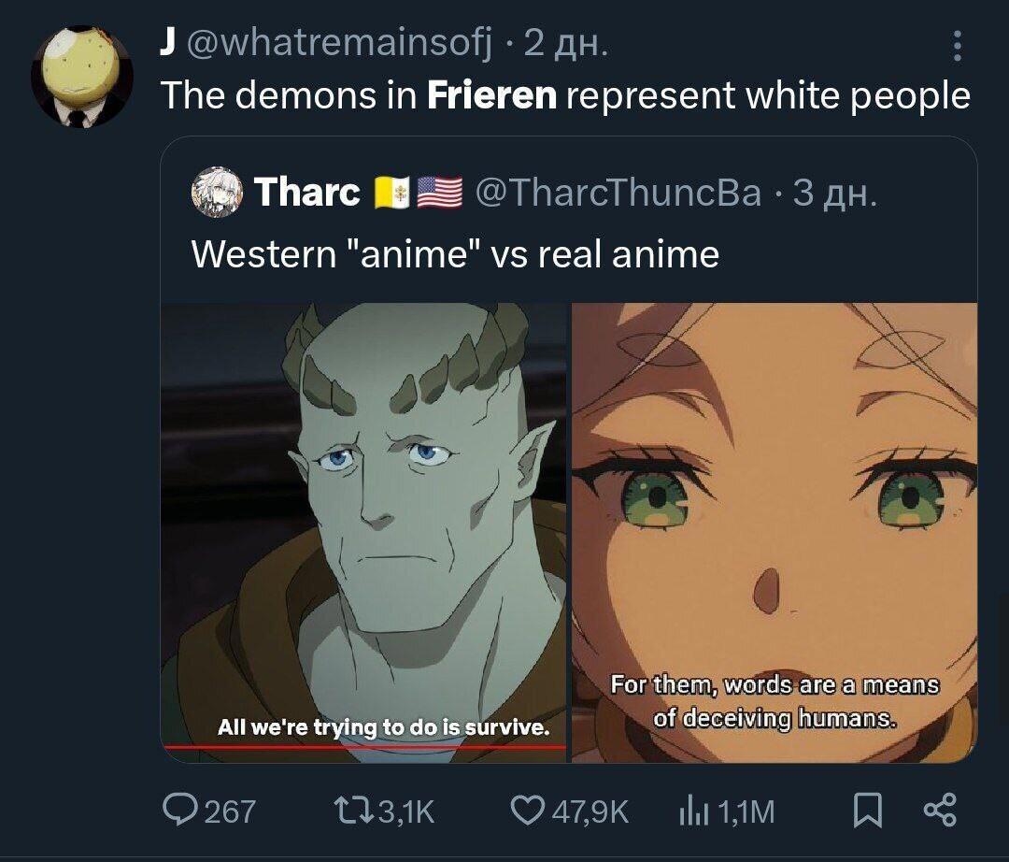Open the view analytics bar-chart icon
1009x862 pixels.
click(x=694, y=812)
